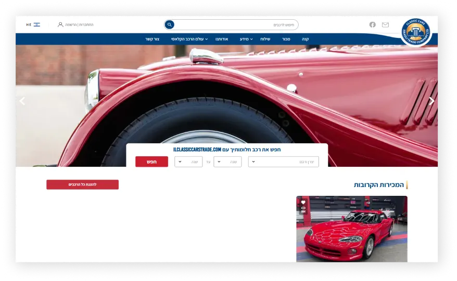Click the email envelope icon
Image resolution: width=457 pixels, height=281 pixels.
pos(385,25)
